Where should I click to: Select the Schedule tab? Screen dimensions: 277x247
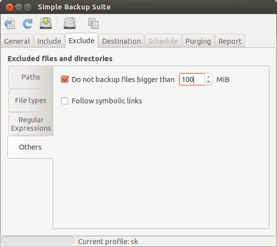(x=163, y=41)
